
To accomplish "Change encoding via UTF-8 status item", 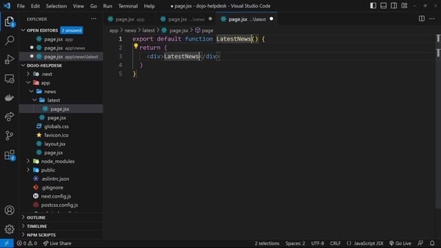I will click(318, 243).
